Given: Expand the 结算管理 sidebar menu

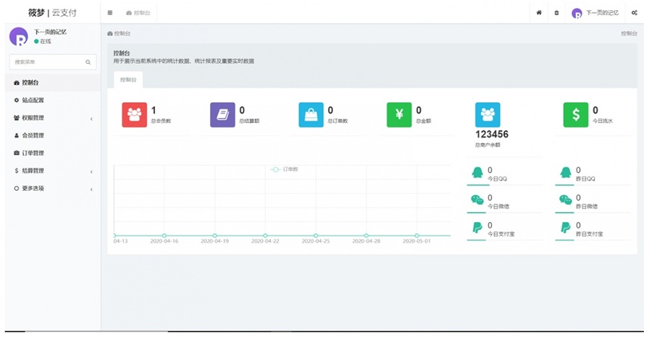Looking at the screenshot, I should pos(51,171).
